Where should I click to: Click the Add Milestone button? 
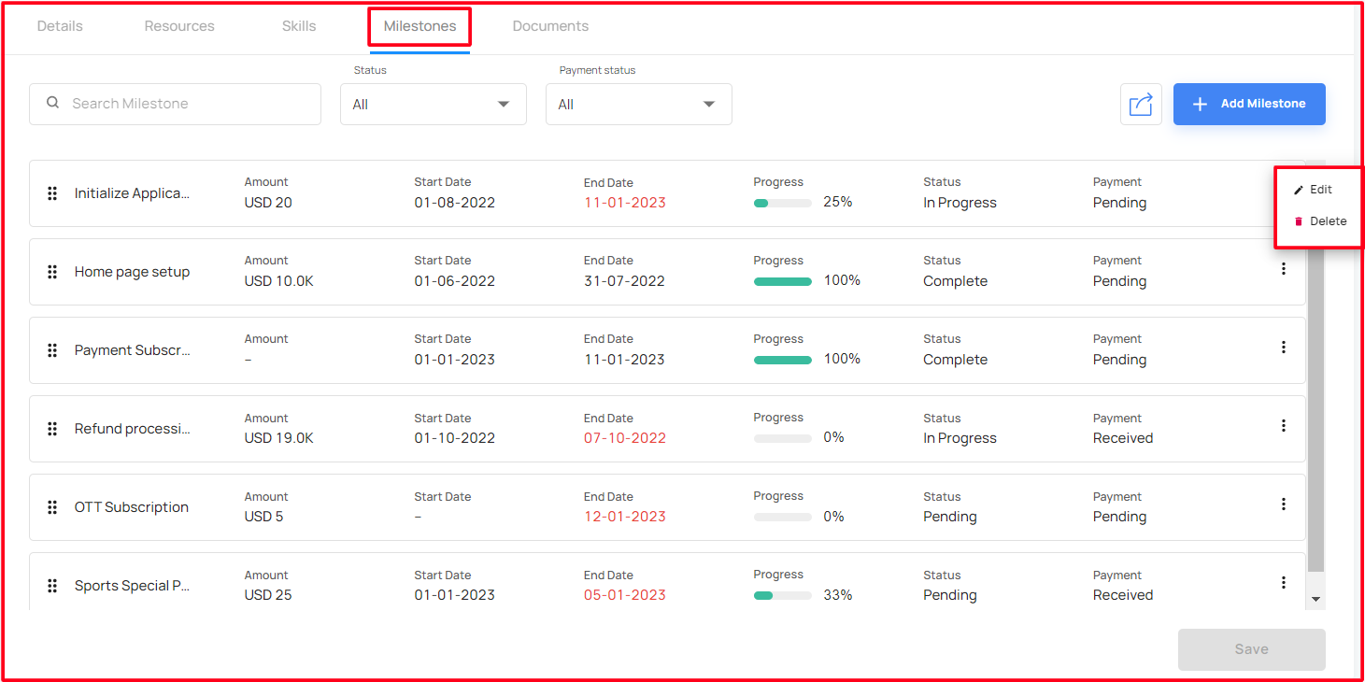pos(1249,104)
